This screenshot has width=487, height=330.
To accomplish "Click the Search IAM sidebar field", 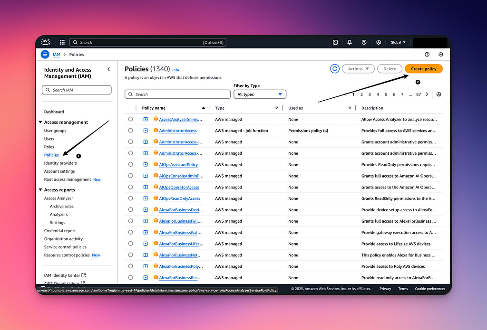I will (x=77, y=90).
